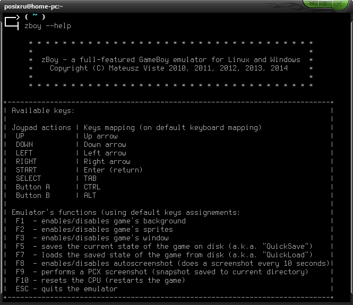The height and width of the screenshot is (305, 353).
Task: Click the 'LEFT' joypad action
Action: click(24, 153)
